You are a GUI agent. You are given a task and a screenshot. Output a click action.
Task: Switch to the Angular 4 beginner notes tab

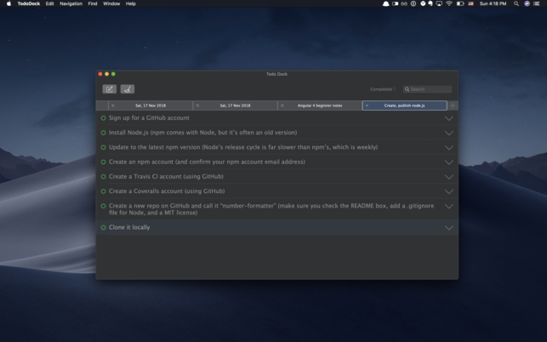[320, 105]
